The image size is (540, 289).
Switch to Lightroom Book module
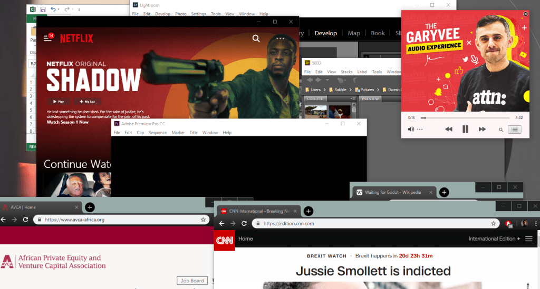pos(378,33)
